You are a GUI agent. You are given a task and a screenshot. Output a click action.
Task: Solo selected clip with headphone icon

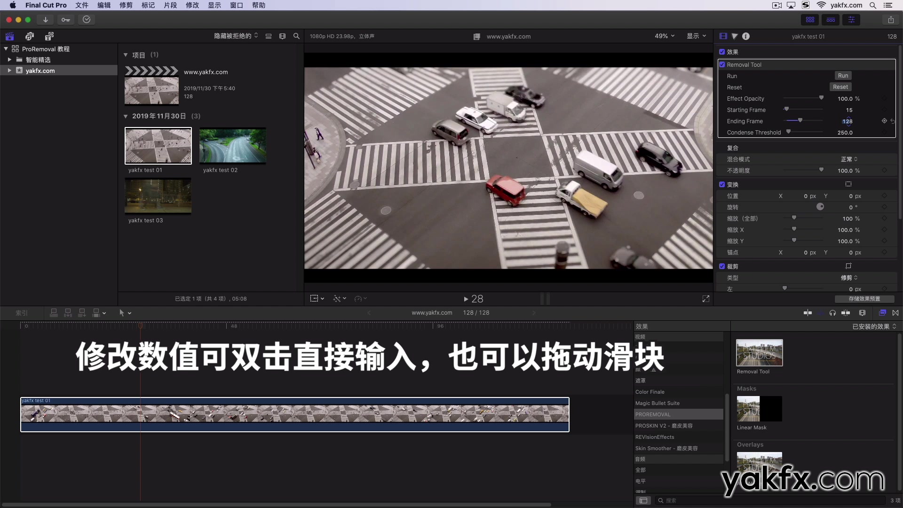[833, 313]
